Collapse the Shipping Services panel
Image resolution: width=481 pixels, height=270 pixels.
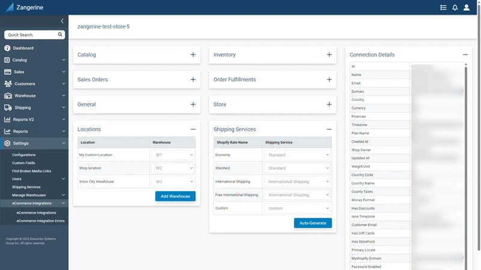coord(329,129)
